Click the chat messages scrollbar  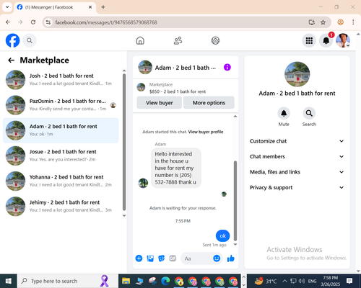point(235,201)
